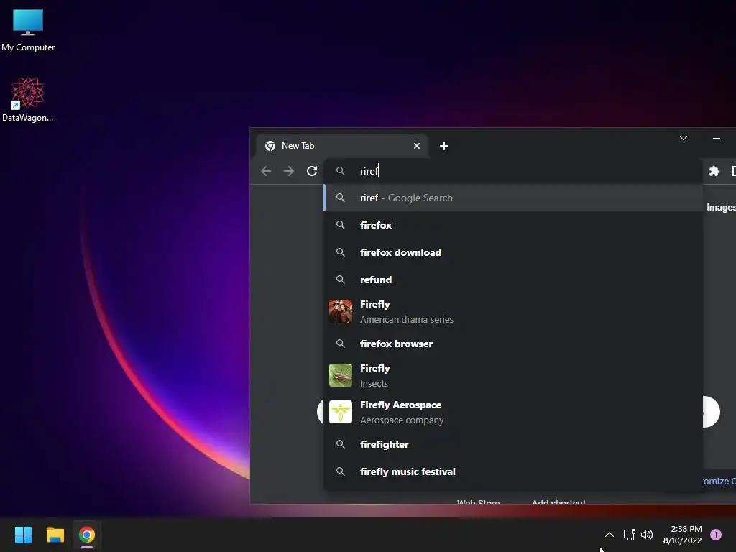Open the network tray icon
The image size is (736, 552).
(x=629, y=535)
